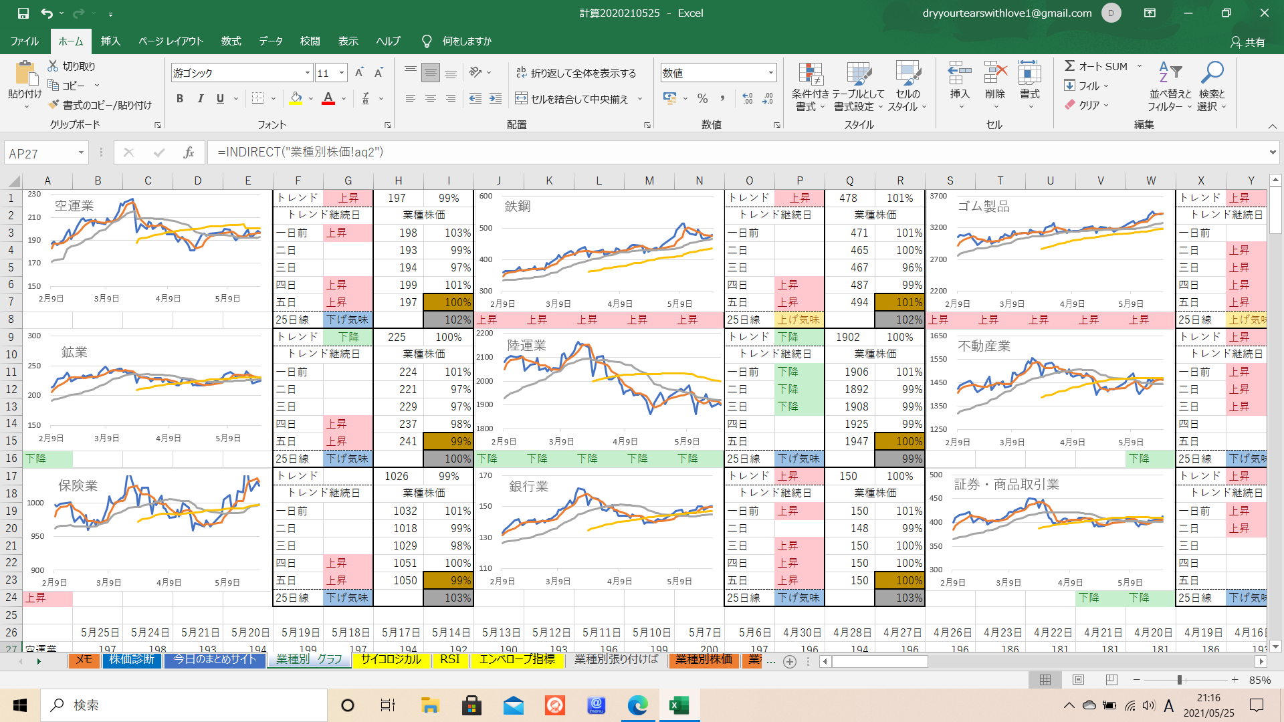Expand the number format dropdown
Image resolution: width=1284 pixels, height=722 pixels.
pos(770,73)
